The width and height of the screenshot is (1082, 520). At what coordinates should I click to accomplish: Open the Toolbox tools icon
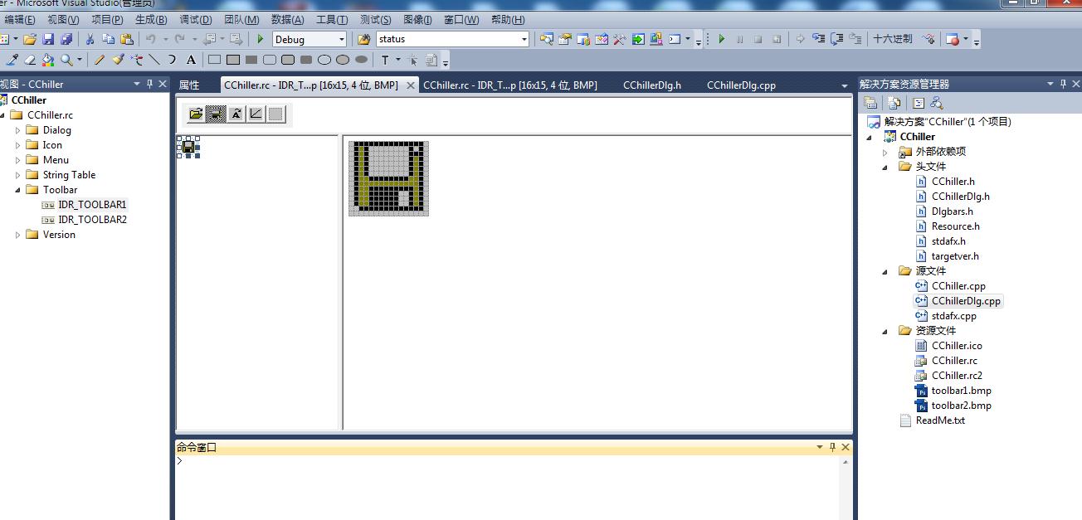pos(619,39)
